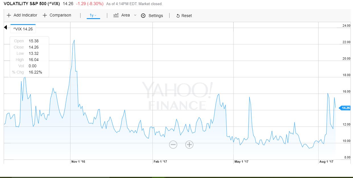Click the Add Indicator label text
353x178 pixels.
[25, 15]
